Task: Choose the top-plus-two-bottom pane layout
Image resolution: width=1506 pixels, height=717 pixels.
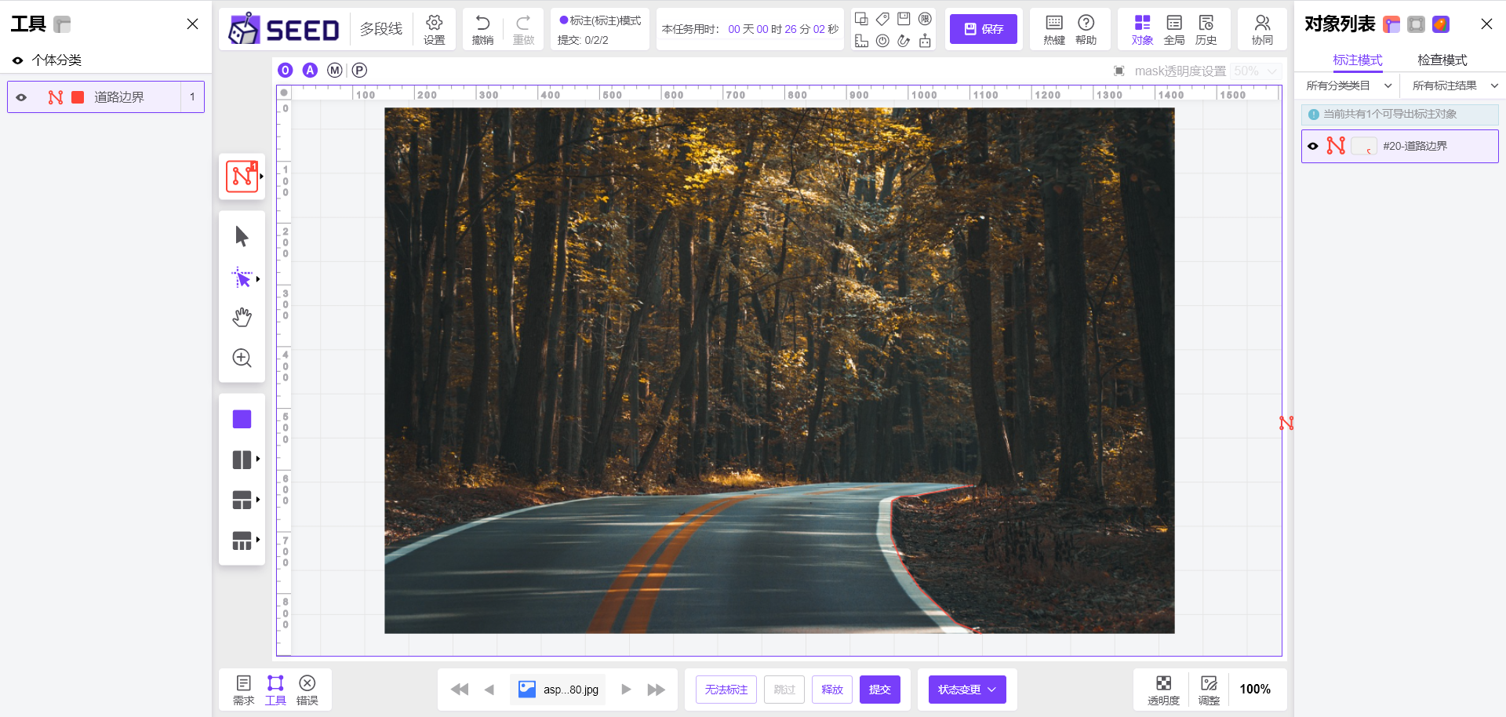Action: 242,500
